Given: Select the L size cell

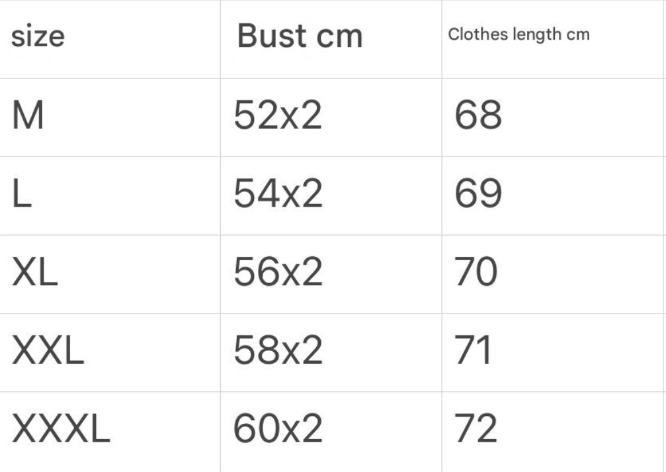Looking at the screenshot, I should pos(21,195).
